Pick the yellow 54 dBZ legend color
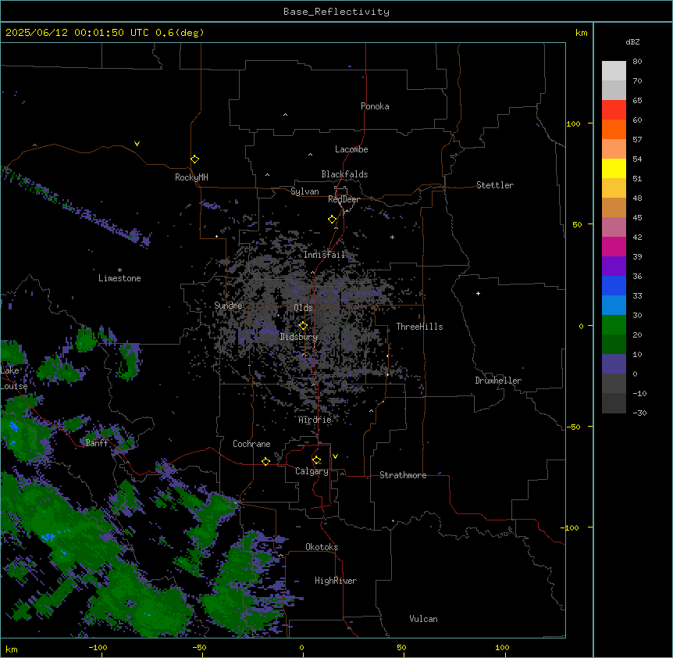Screen dimensions: 673x658 tap(614, 168)
